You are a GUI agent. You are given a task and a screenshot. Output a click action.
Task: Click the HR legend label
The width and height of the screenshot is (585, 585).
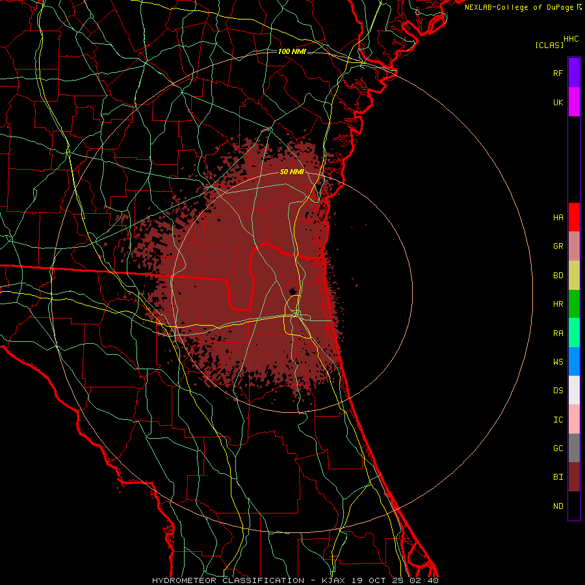pyautogui.click(x=558, y=304)
